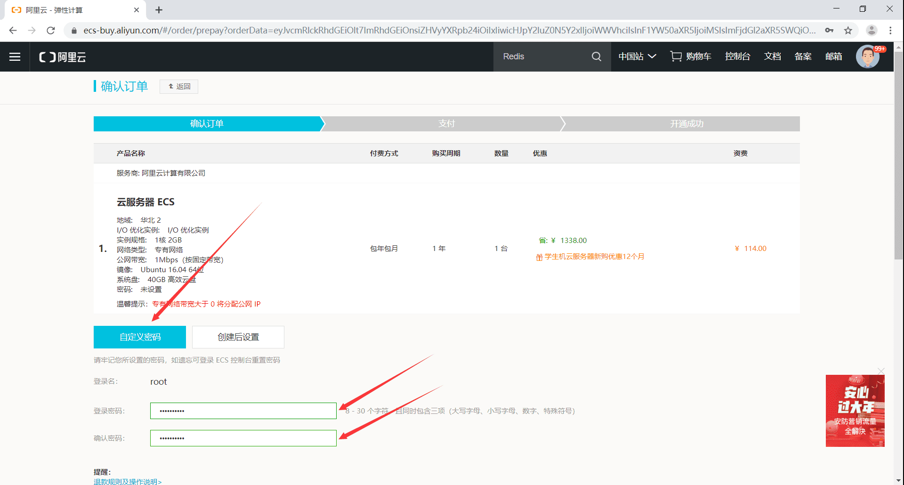Open the user avatar profile
Screen dimensions: 904x485
(x=868, y=57)
